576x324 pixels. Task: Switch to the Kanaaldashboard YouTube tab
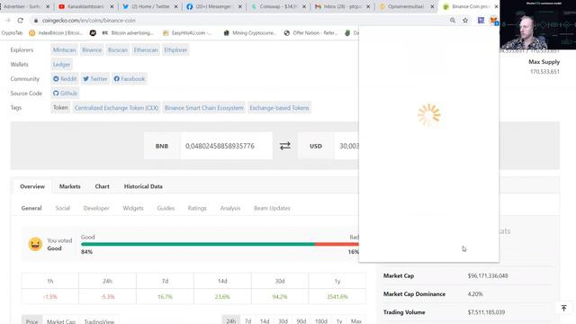tap(85, 6)
